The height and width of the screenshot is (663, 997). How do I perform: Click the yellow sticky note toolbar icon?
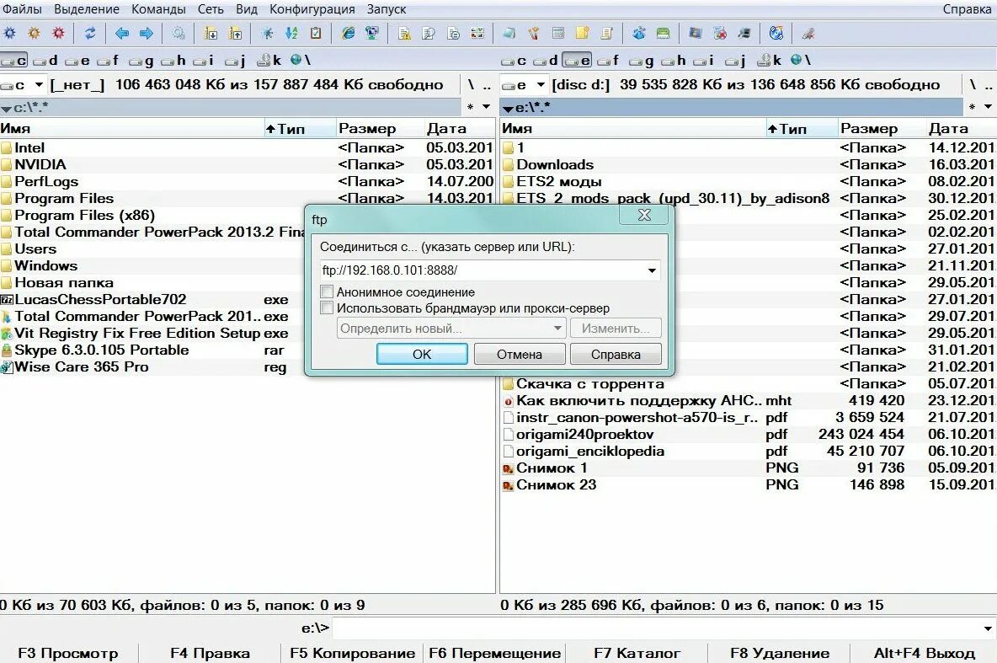(x=583, y=33)
